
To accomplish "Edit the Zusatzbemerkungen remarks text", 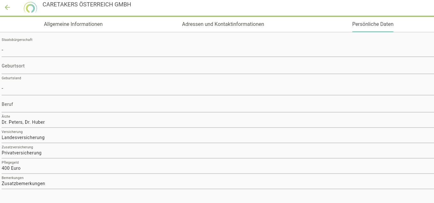I will pyautogui.click(x=23, y=183).
